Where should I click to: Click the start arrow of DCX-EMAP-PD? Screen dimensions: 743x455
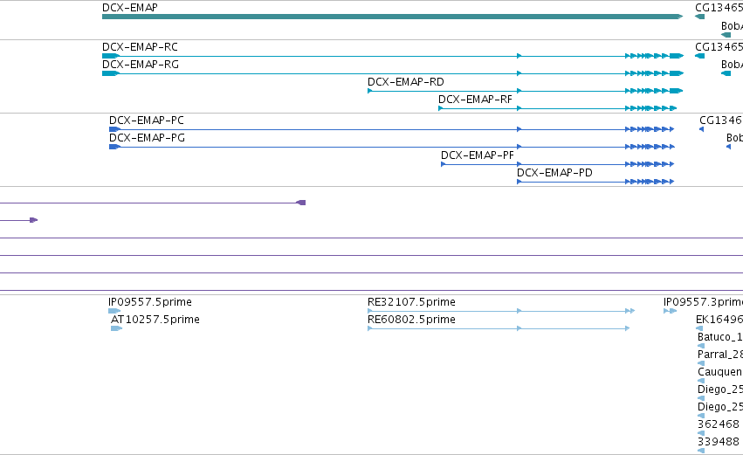tap(519, 182)
